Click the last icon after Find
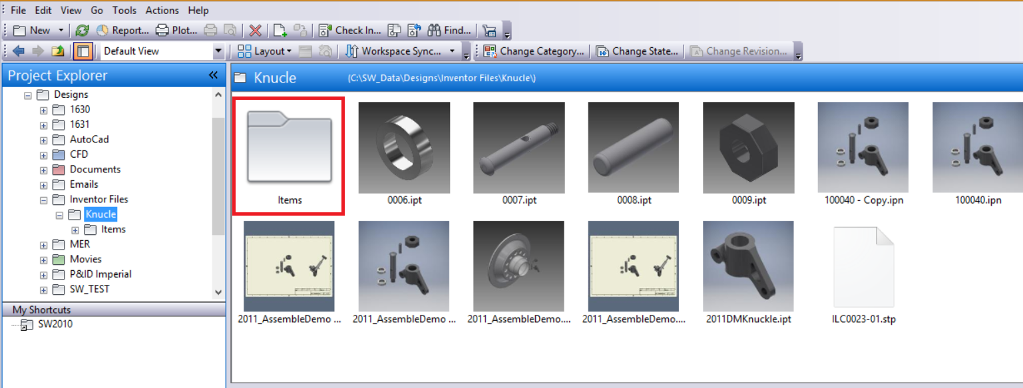The image size is (1023, 388). [490, 30]
